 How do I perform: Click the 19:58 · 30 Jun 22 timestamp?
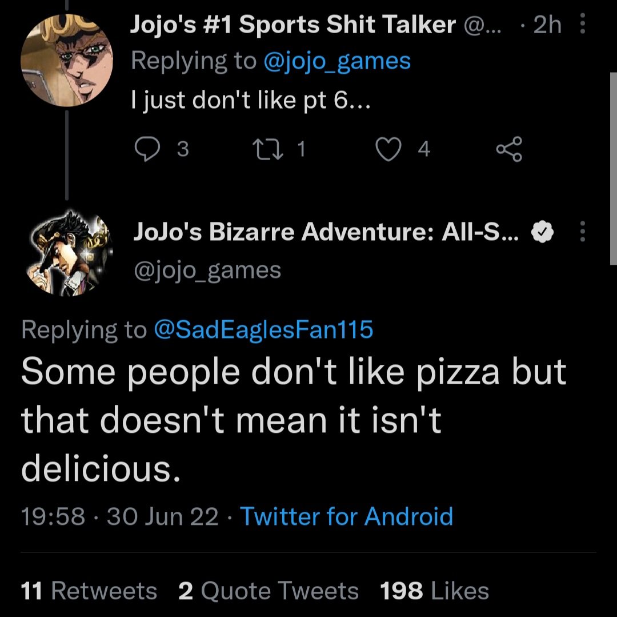(x=119, y=516)
